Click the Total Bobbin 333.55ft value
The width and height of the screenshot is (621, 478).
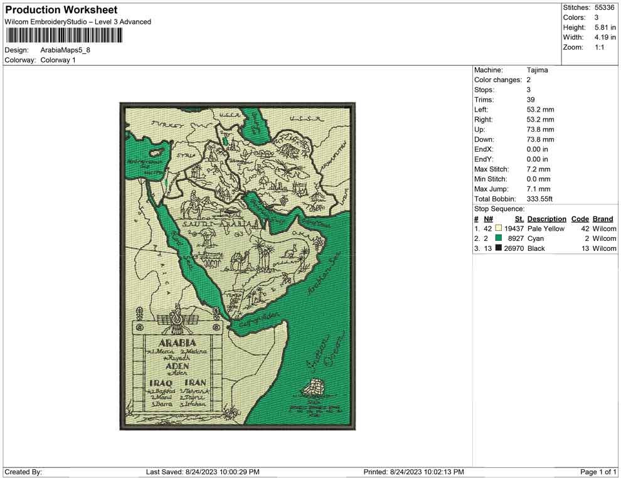tap(539, 199)
